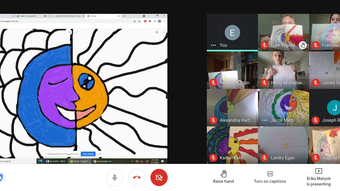Open the Canvas more options menu
Screen dimensions: 340x191
point(164,32)
